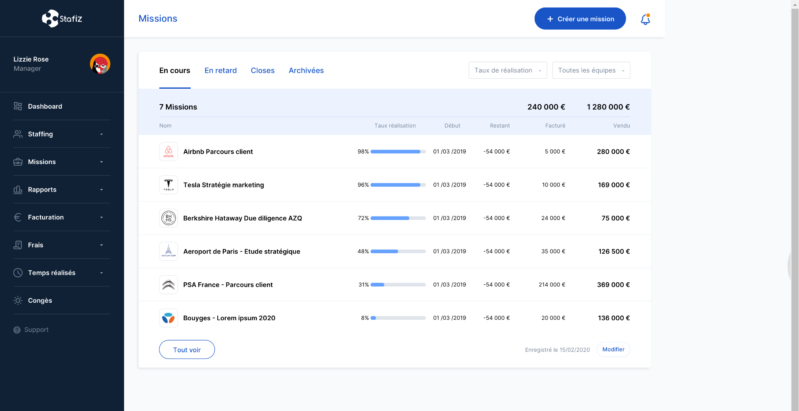Click the Tout voir button
The height and width of the screenshot is (411, 799).
187,350
